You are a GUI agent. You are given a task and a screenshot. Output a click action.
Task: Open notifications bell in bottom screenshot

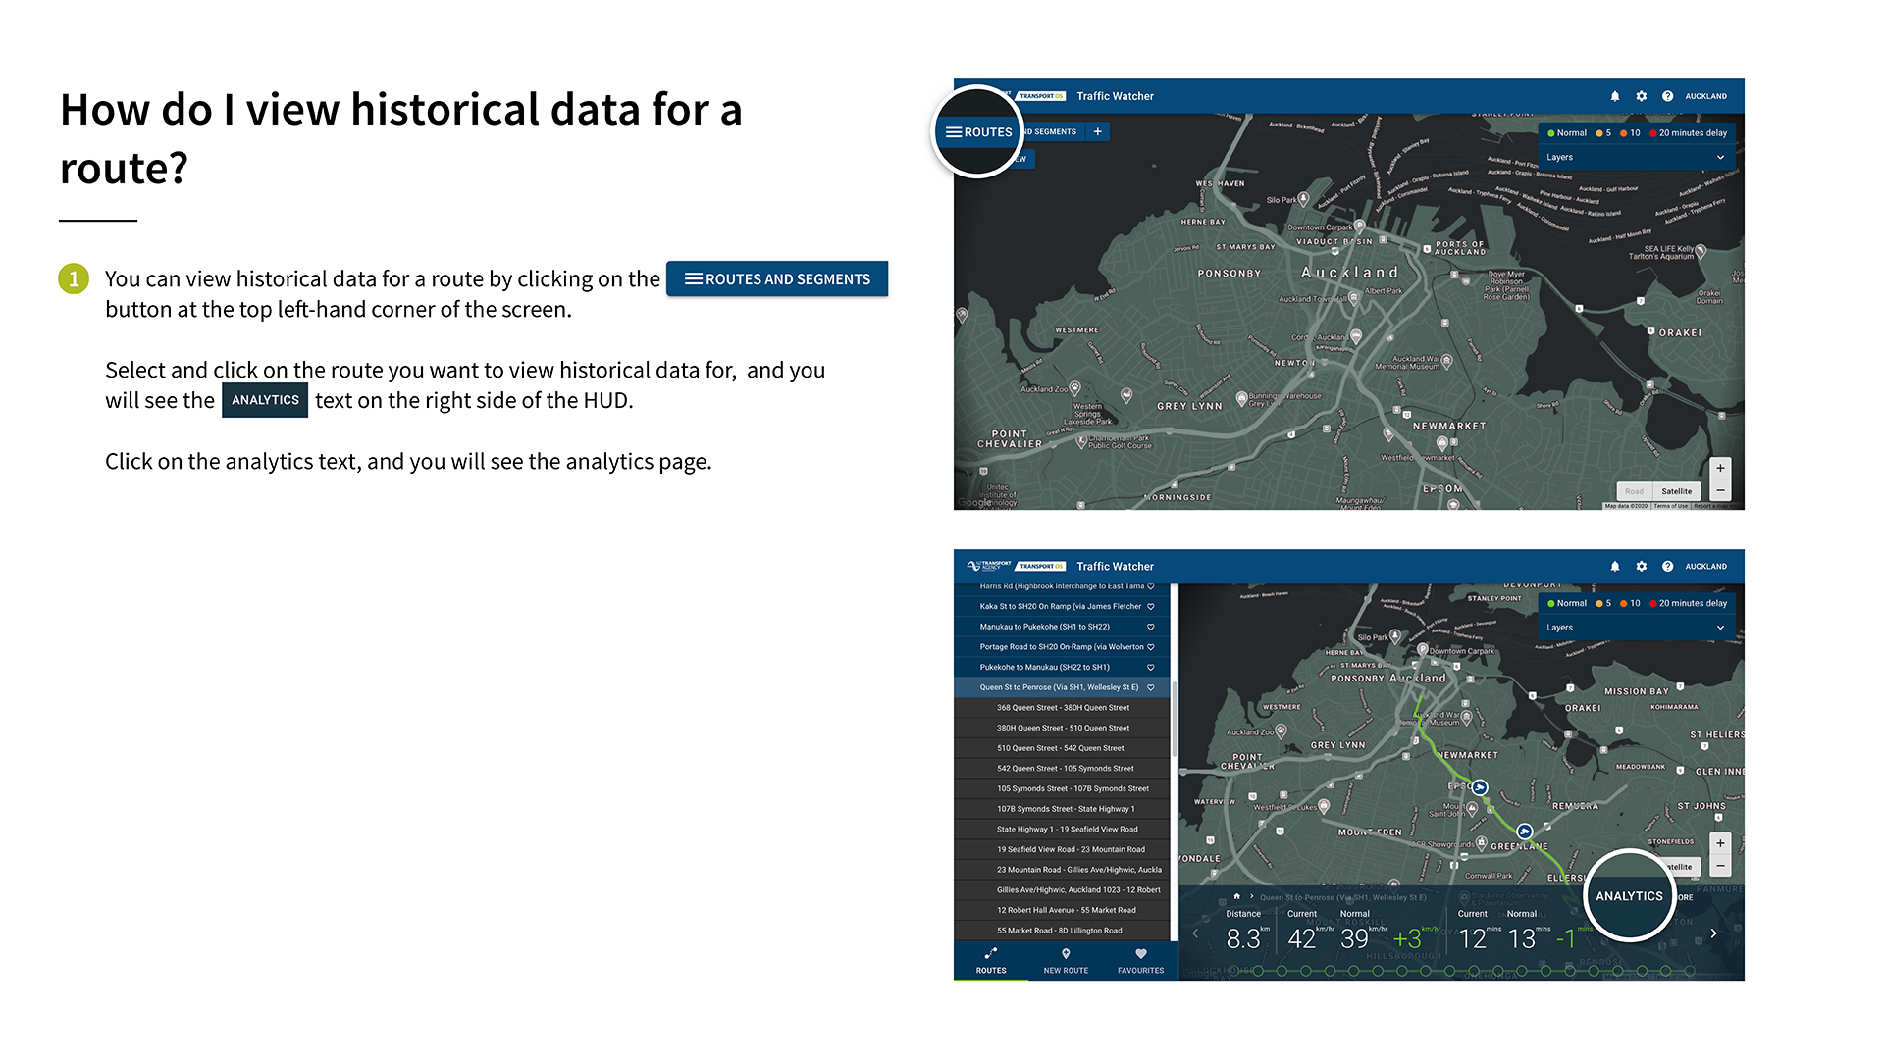click(x=1615, y=566)
